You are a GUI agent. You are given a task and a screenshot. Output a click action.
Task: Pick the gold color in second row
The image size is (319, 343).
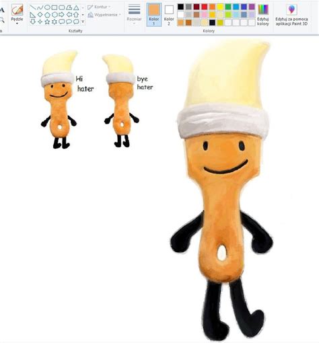[212, 15]
